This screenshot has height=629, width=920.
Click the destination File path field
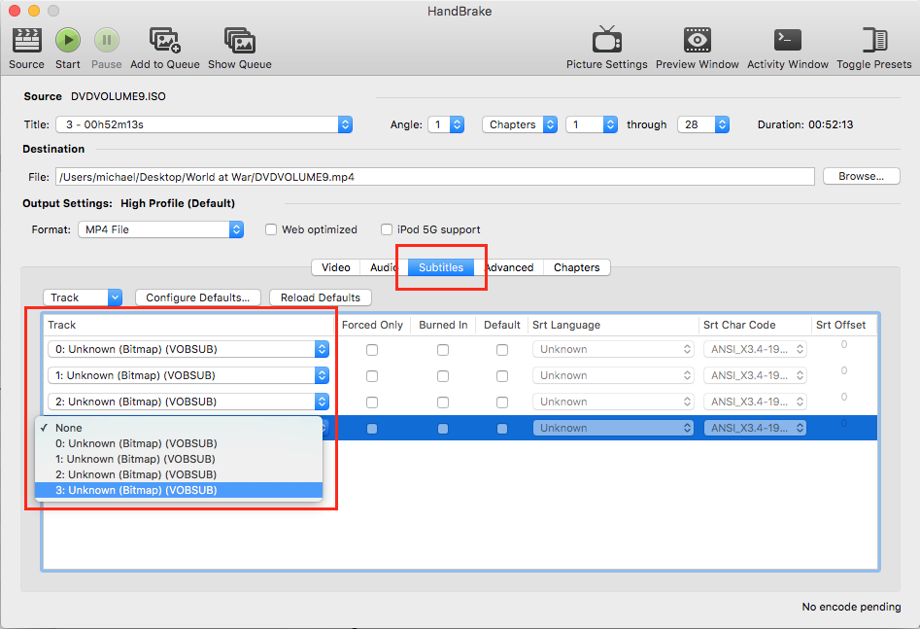pos(435,177)
